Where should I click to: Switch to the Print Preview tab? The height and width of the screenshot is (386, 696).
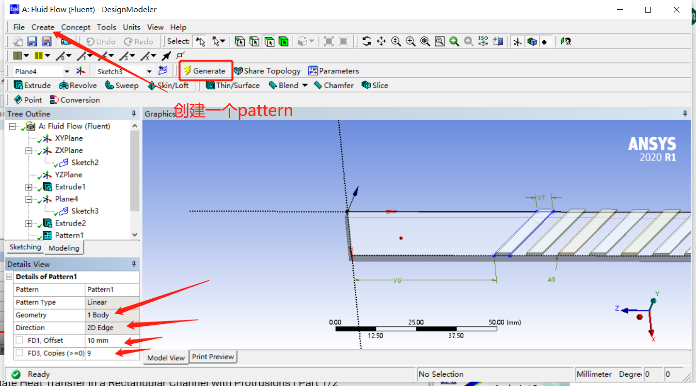coord(213,357)
